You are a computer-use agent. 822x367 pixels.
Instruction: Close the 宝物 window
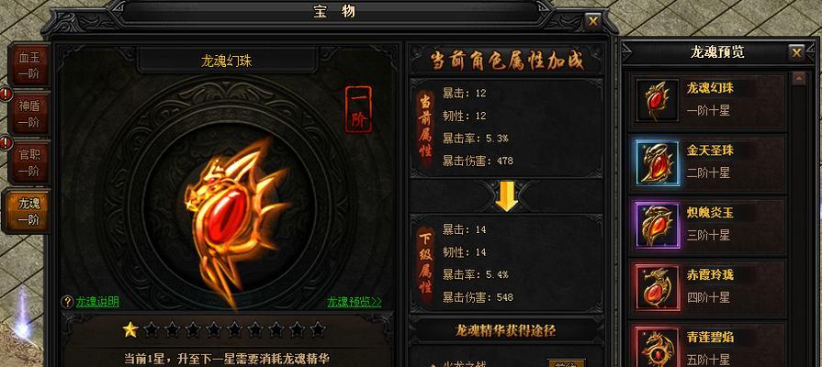point(593,21)
